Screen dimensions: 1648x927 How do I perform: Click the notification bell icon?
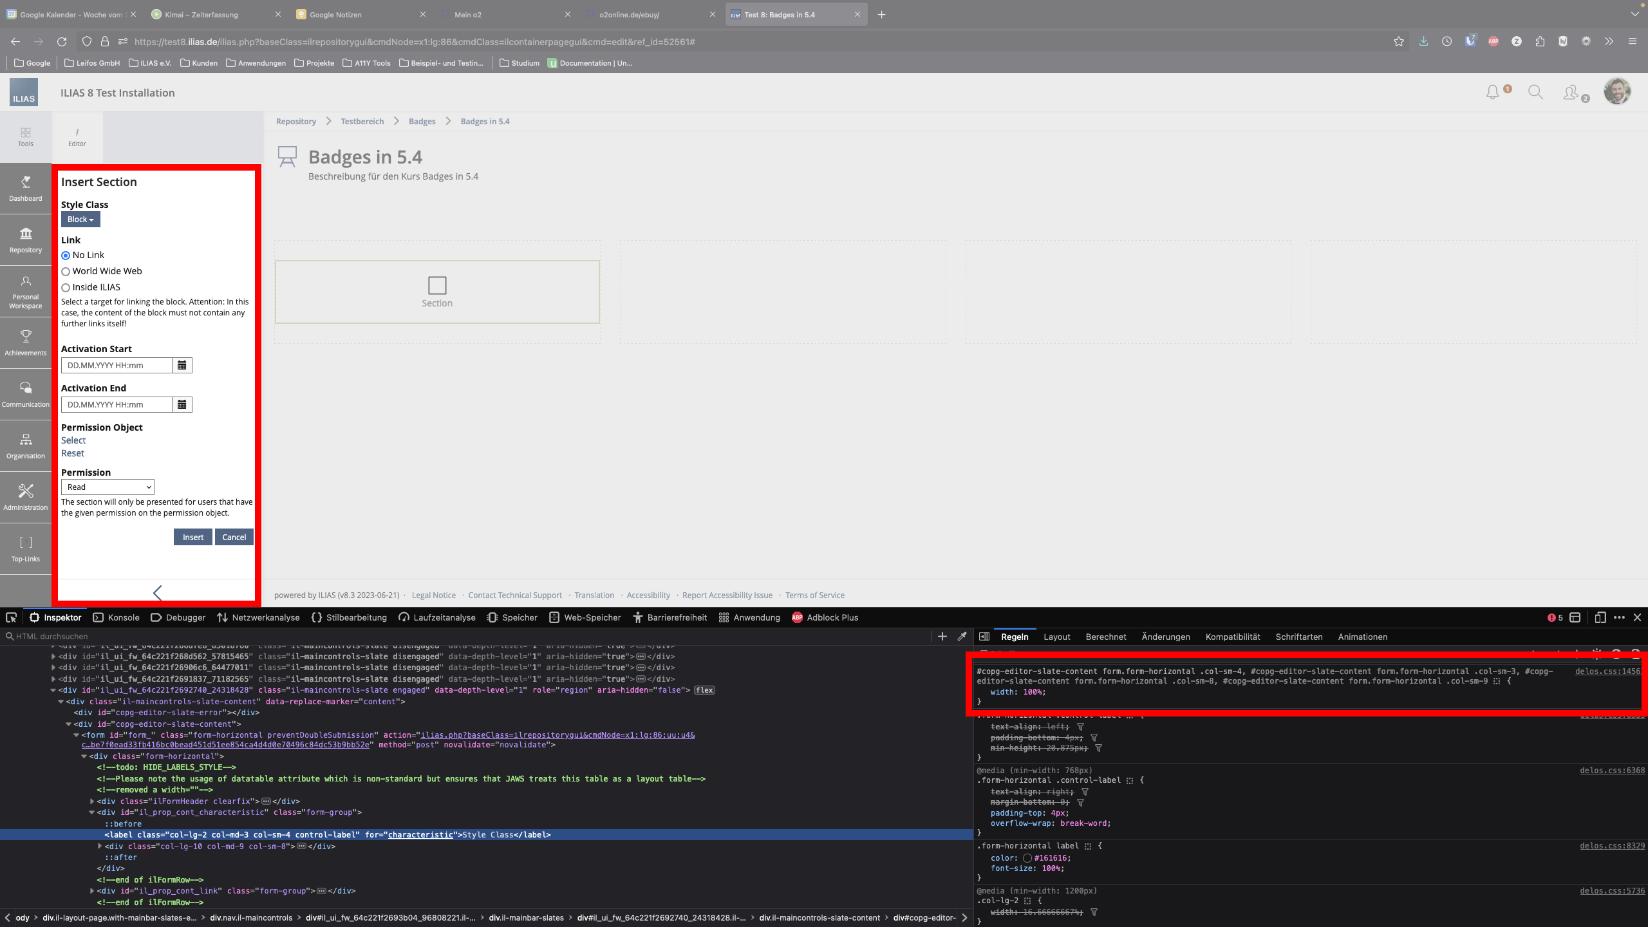[x=1492, y=92]
